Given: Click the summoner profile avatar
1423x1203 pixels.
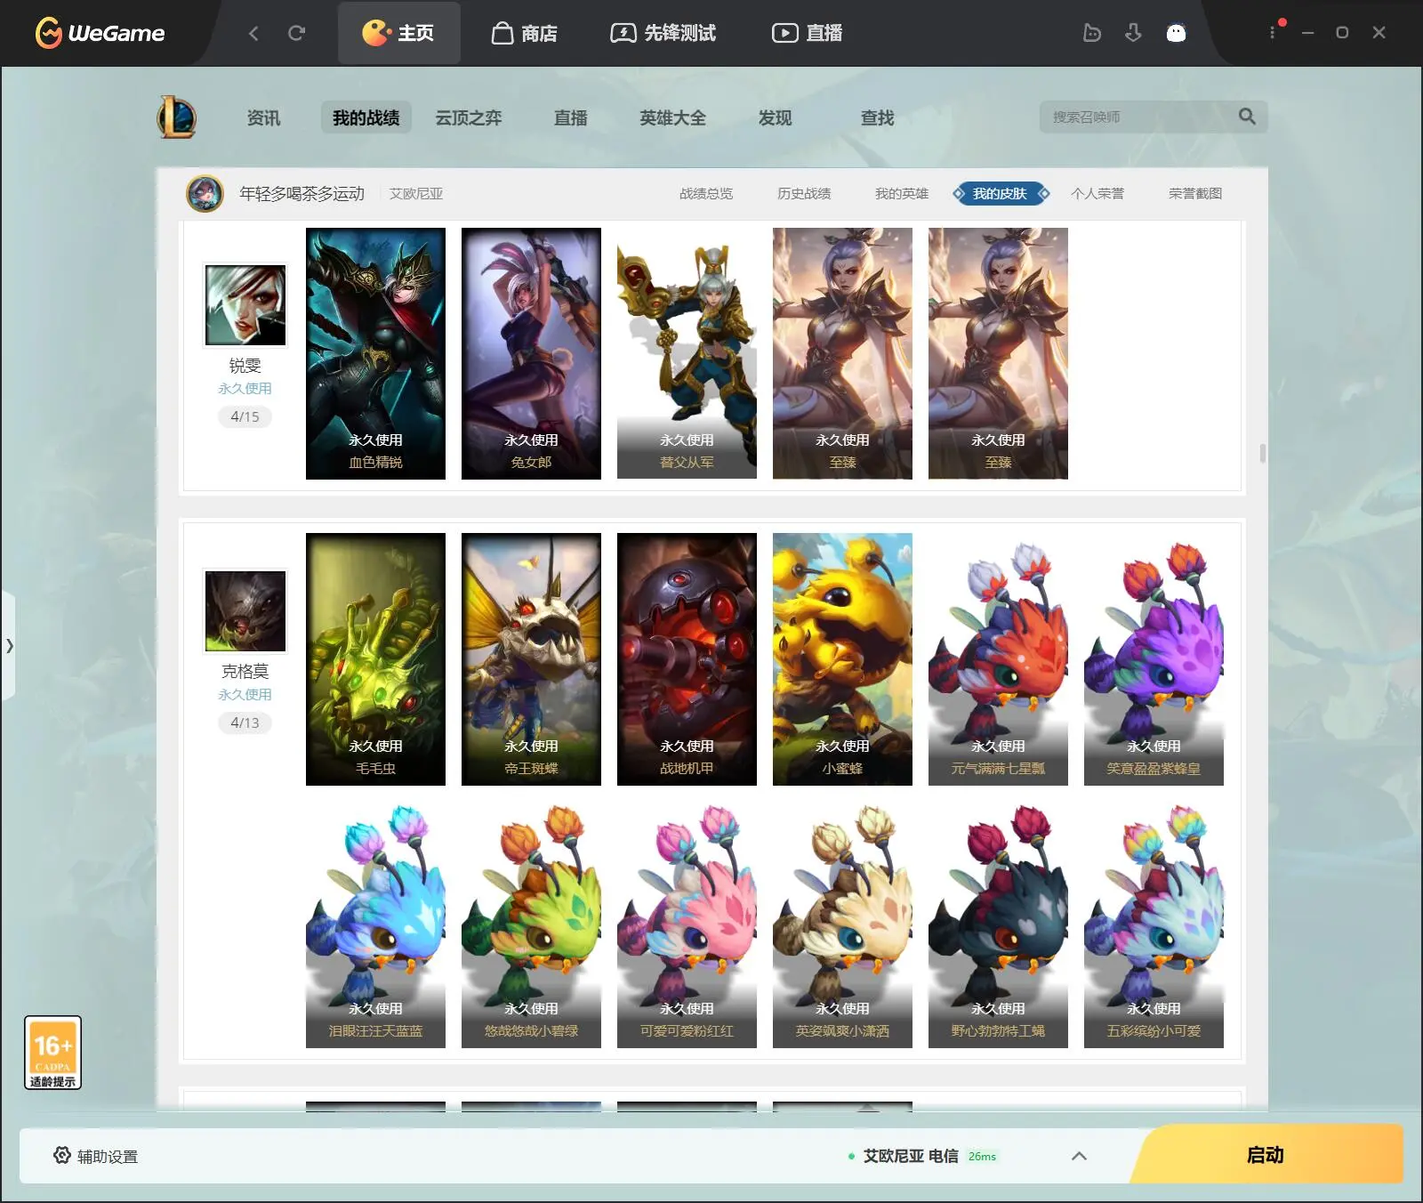Looking at the screenshot, I should 205,193.
